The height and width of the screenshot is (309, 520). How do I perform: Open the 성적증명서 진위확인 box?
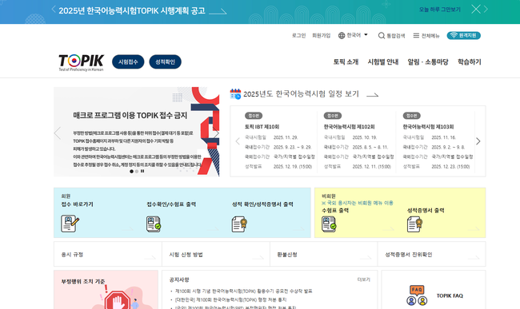tap(431, 254)
